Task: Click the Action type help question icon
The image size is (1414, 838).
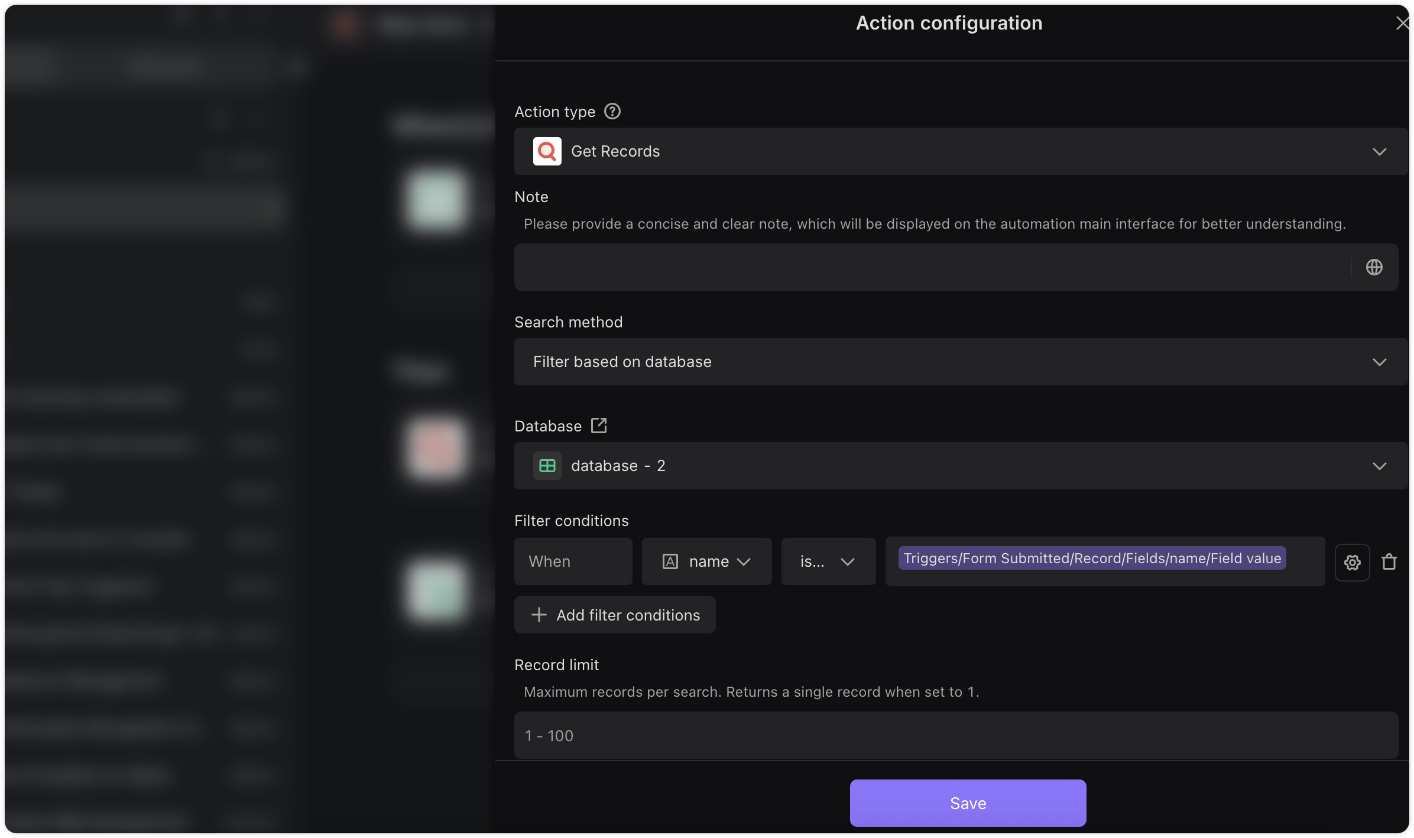Action: point(612,111)
